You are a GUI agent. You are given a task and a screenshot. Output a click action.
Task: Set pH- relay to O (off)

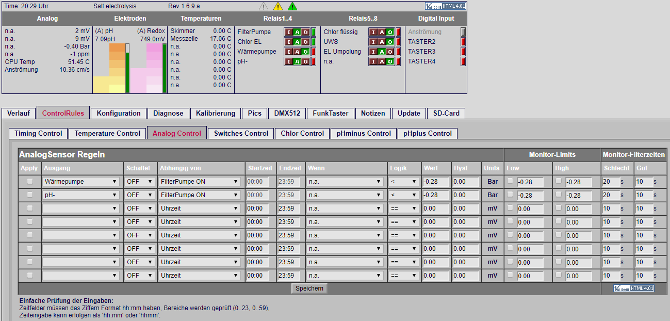[305, 61]
